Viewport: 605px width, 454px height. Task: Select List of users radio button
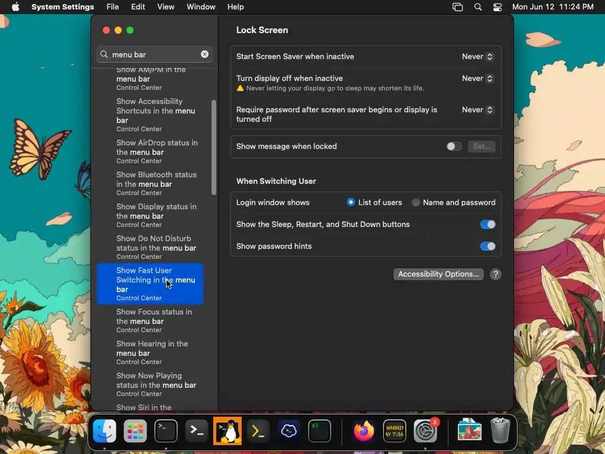coord(351,202)
